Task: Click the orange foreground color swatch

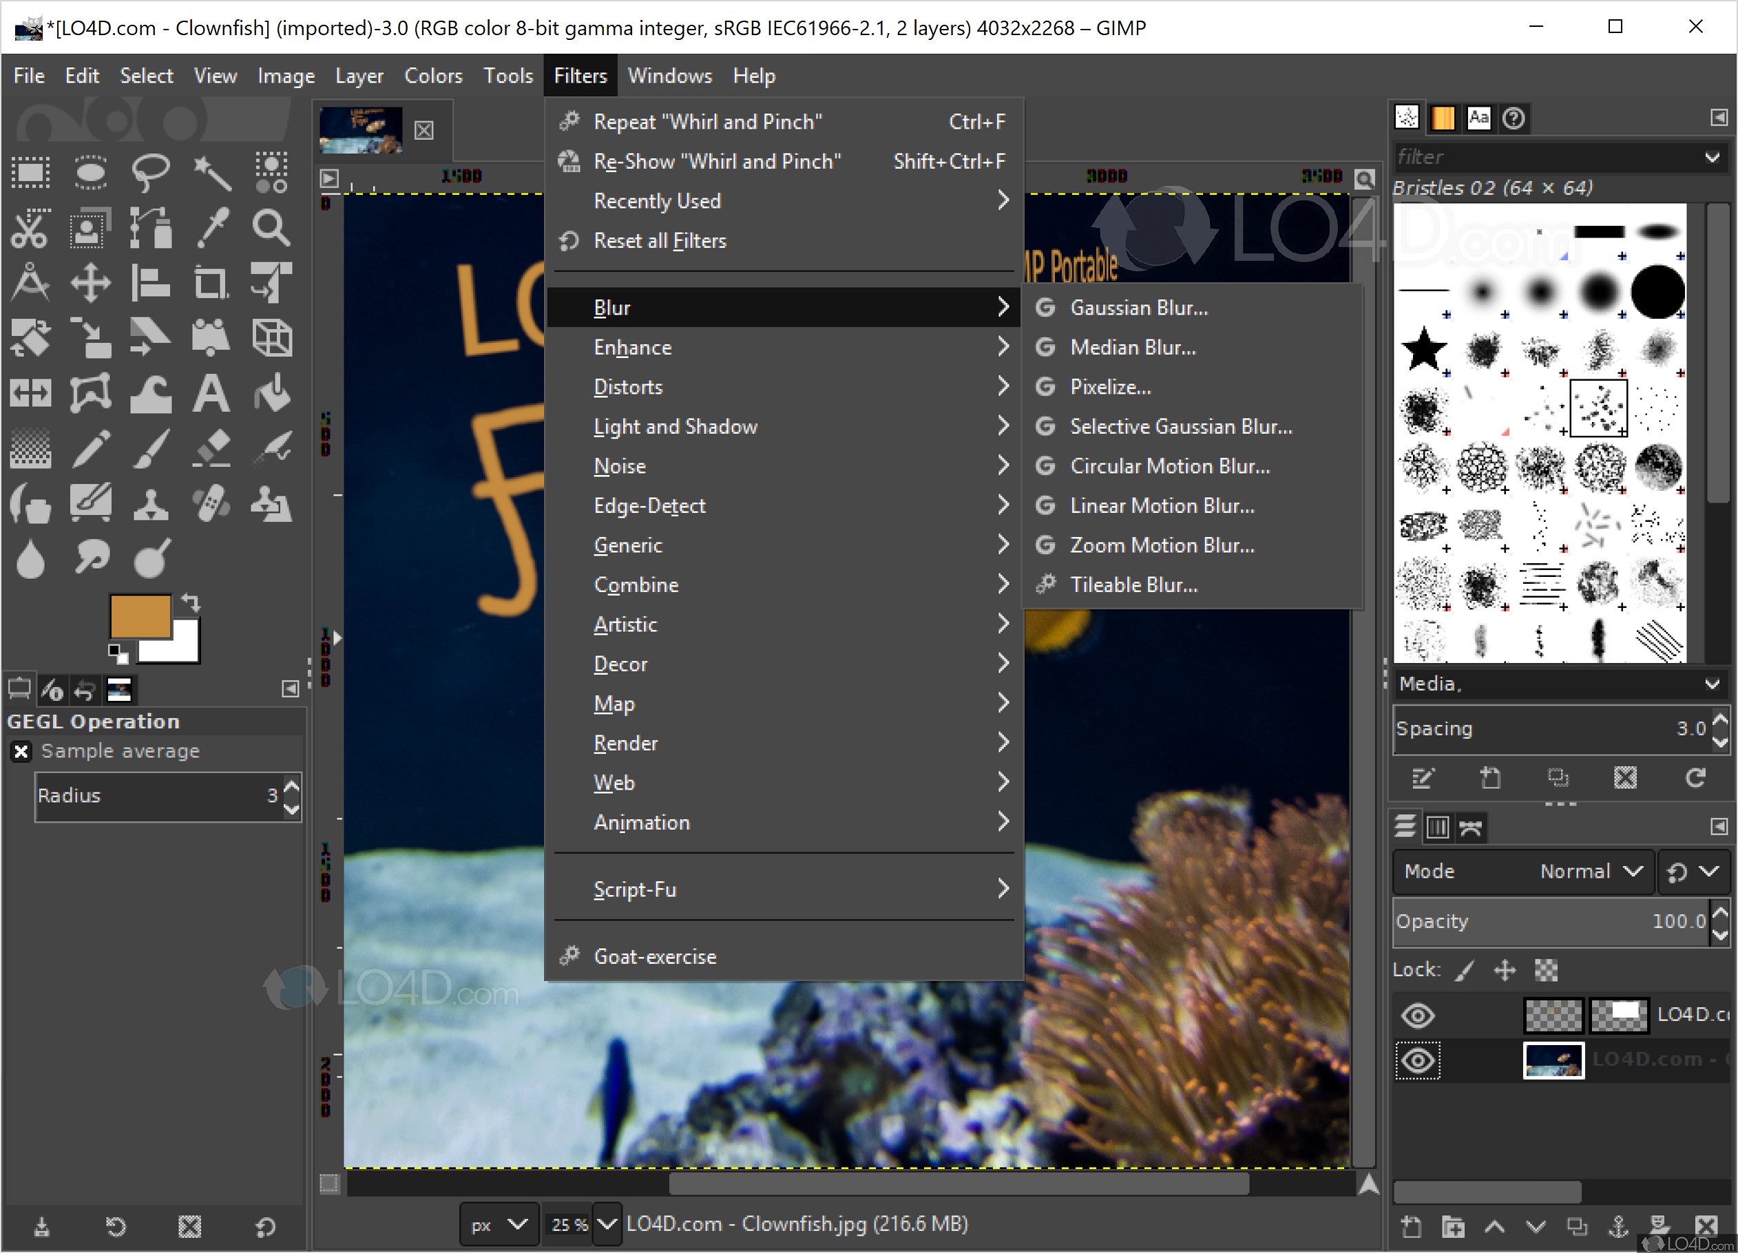Action: (141, 616)
